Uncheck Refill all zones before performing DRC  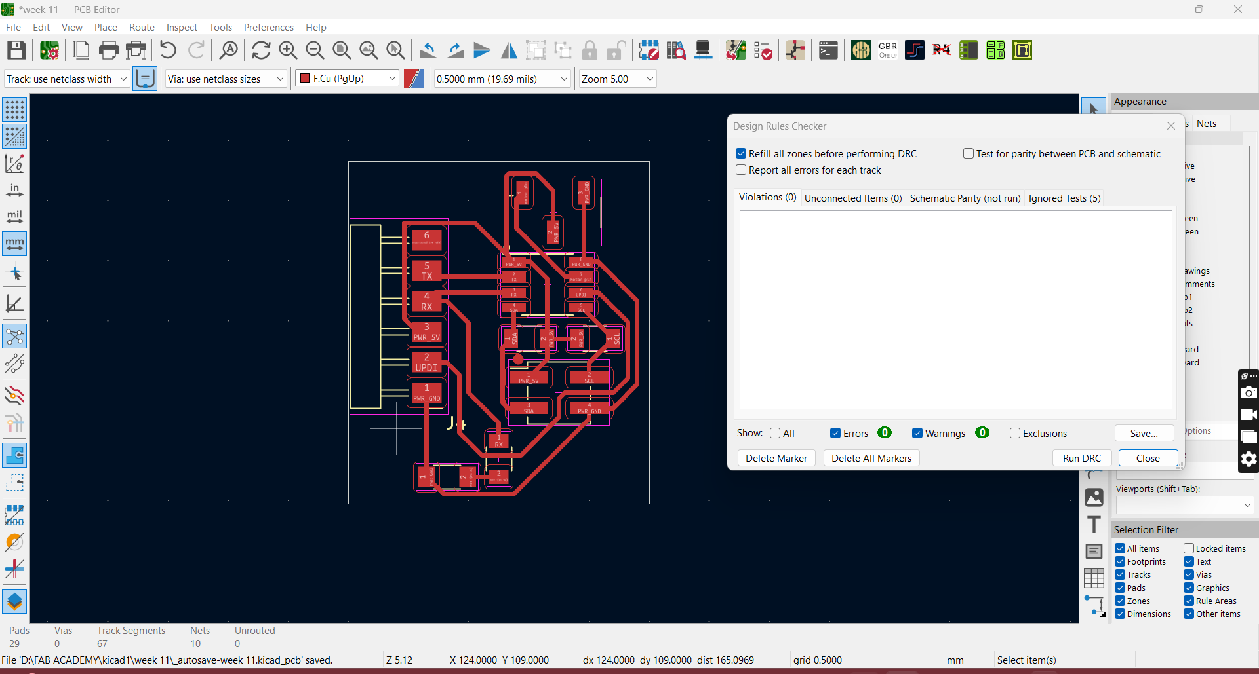click(x=741, y=153)
